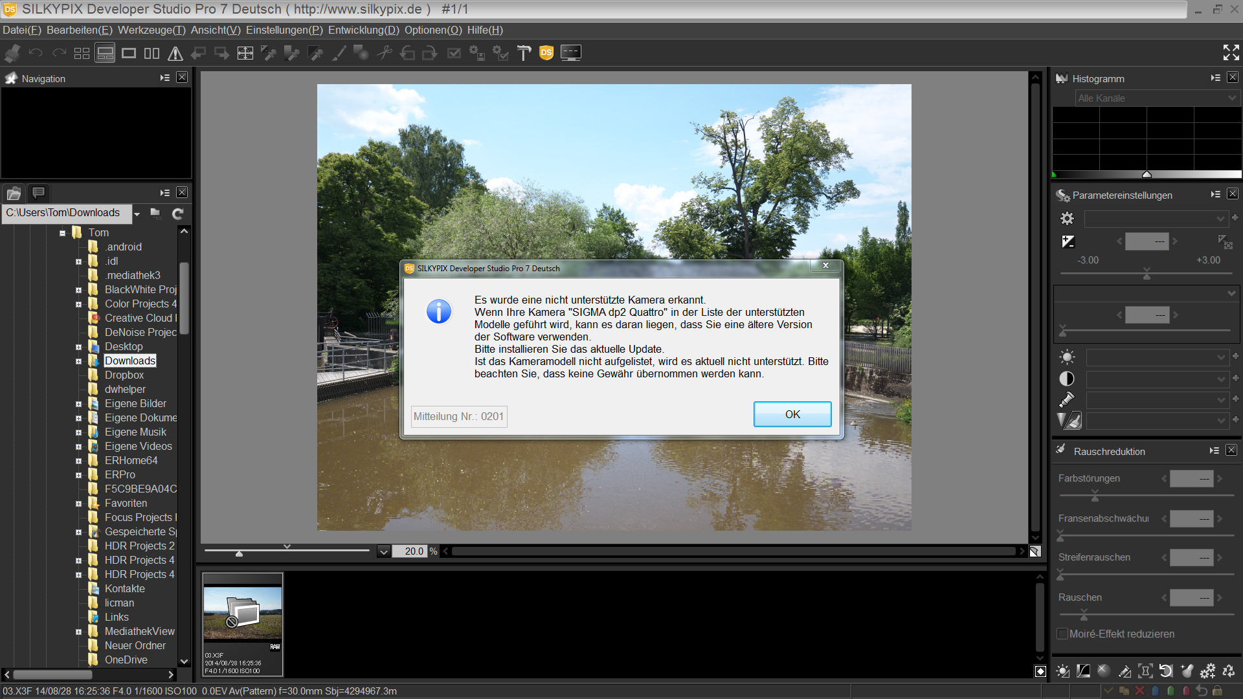Open folder view tab icon in browser panel
1243x699 pixels.
tap(14, 193)
